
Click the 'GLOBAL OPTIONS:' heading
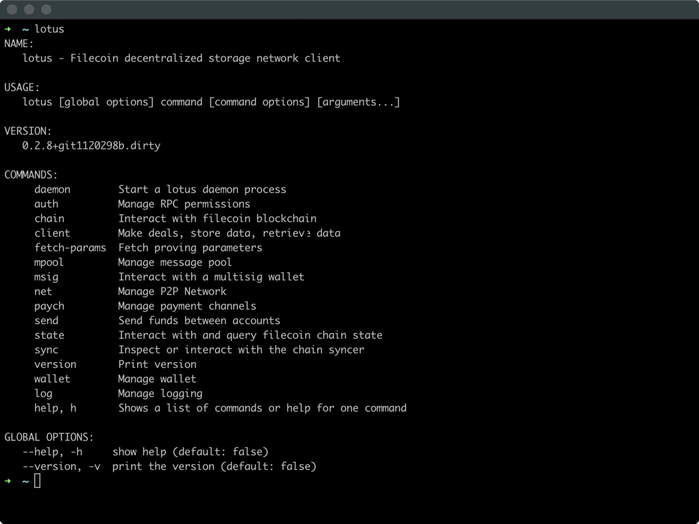(x=49, y=437)
